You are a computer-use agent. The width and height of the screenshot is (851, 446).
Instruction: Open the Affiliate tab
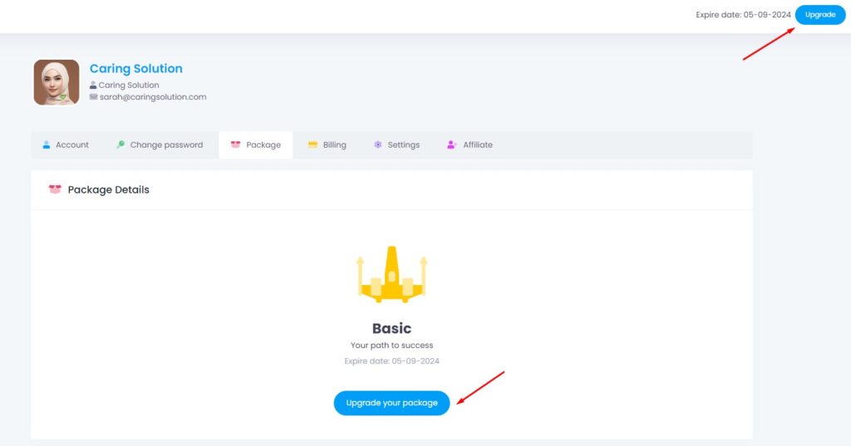coord(470,145)
